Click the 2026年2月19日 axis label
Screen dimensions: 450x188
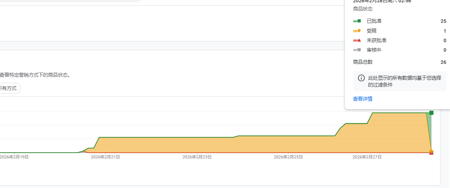14,156
